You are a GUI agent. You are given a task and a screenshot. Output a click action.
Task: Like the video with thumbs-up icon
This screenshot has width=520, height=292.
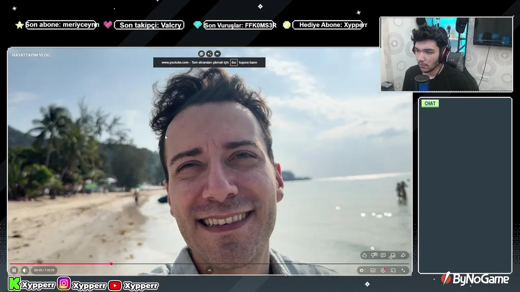(x=364, y=255)
